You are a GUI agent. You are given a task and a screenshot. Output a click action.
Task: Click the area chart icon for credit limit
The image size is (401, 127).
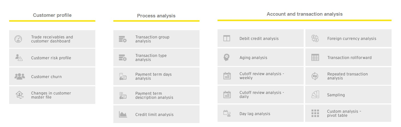(123, 114)
